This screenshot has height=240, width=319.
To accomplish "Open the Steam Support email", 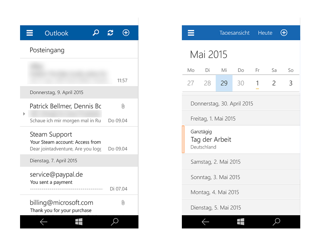I will [79, 141].
